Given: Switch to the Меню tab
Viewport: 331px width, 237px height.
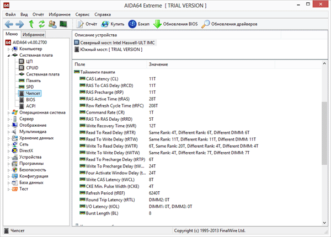Looking at the screenshot, I should click(x=12, y=34).
